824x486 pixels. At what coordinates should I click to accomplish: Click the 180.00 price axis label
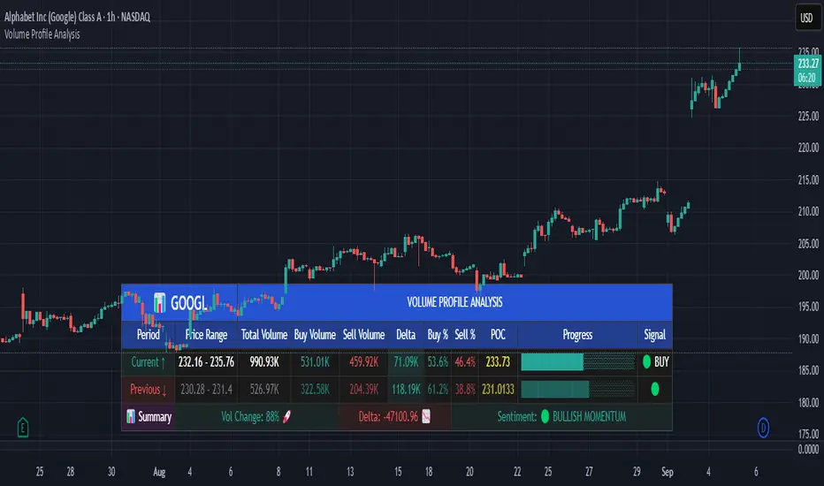(808, 402)
